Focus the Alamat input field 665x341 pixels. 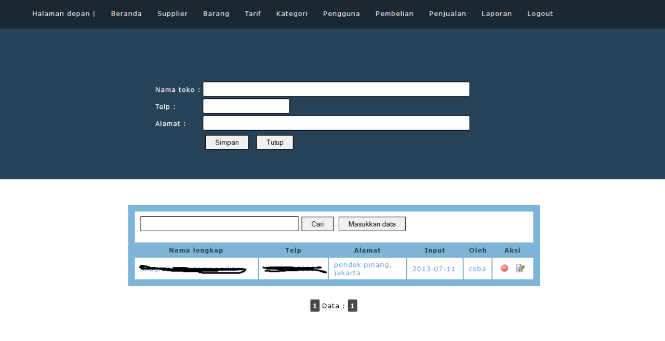pos(336,123)
